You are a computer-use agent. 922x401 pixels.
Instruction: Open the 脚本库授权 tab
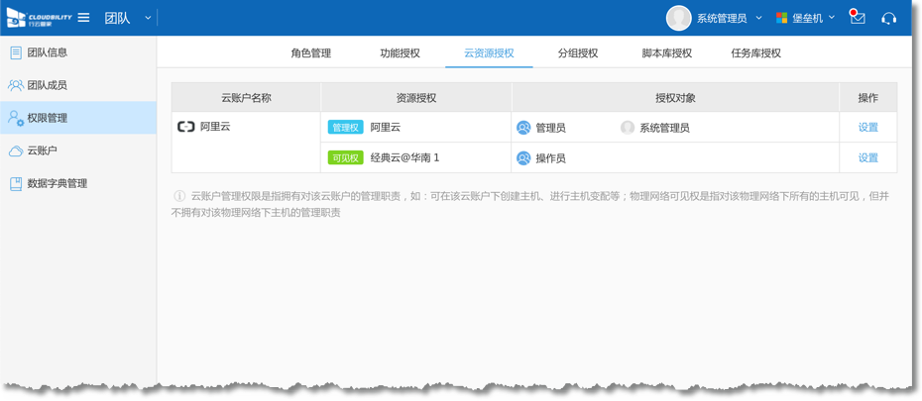click(666, 53)
